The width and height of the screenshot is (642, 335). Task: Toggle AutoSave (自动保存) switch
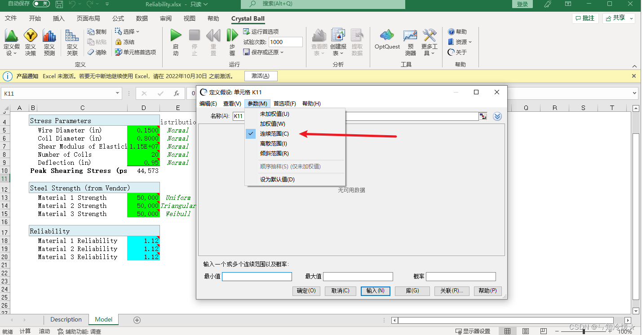(x=41, y=4)
